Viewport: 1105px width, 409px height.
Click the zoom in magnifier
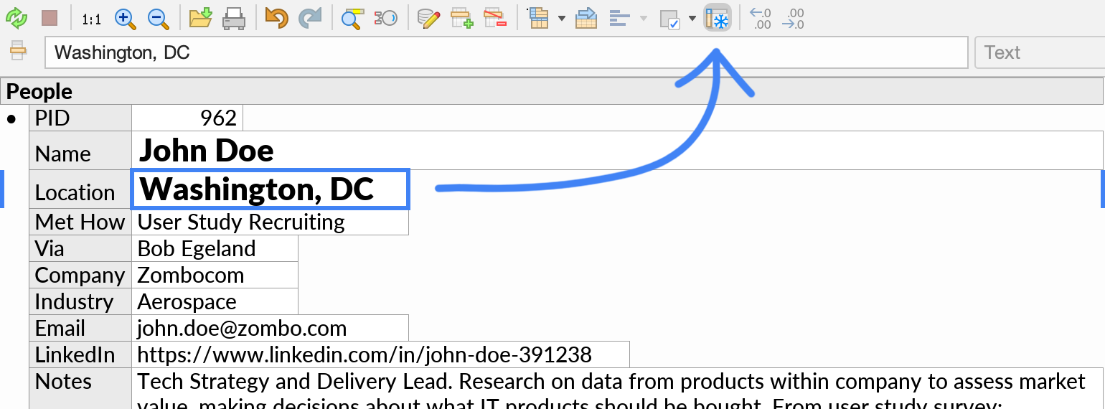coord(126,19)
